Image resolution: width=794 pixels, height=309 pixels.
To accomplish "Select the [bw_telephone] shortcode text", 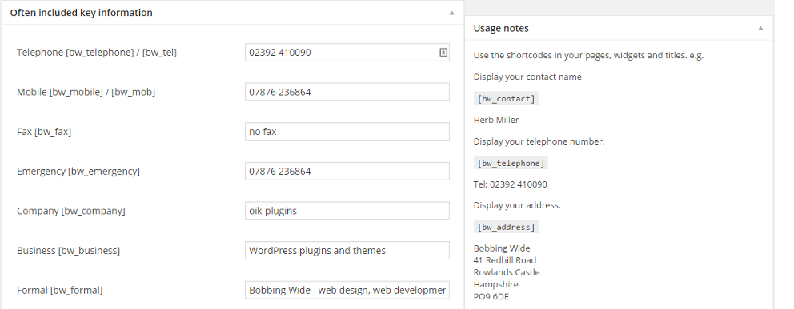I will point(511,163).
